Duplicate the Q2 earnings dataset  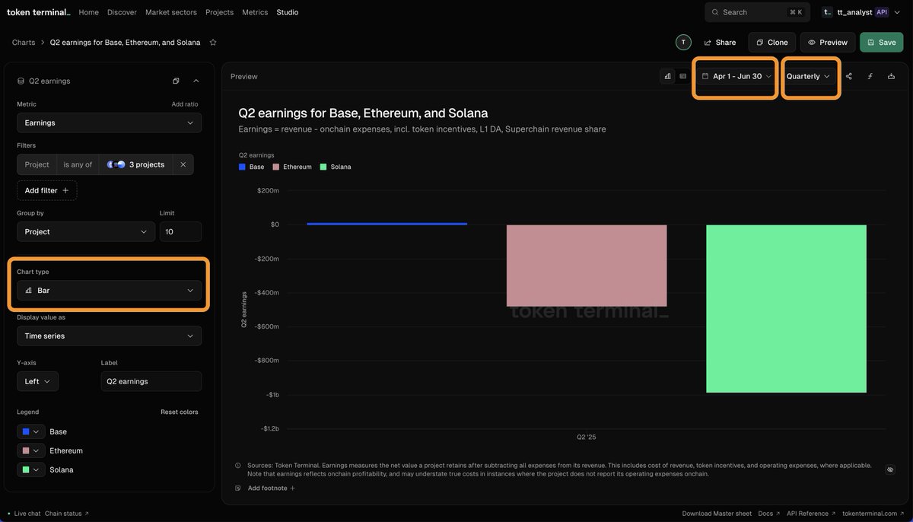(176, 81)
